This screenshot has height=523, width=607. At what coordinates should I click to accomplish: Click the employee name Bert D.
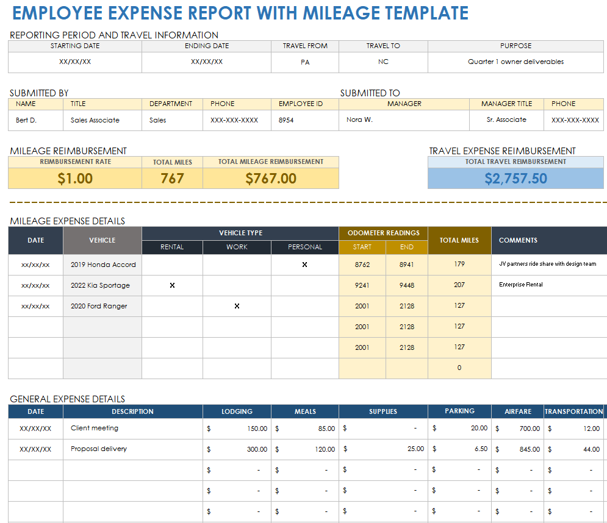click(x=26, y=120)
